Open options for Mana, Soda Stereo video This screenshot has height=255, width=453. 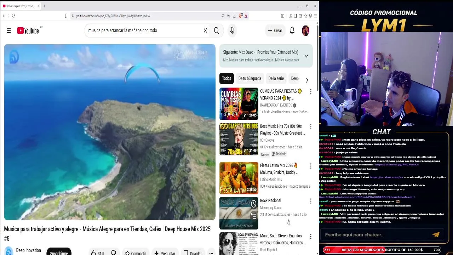click(311, 236)
